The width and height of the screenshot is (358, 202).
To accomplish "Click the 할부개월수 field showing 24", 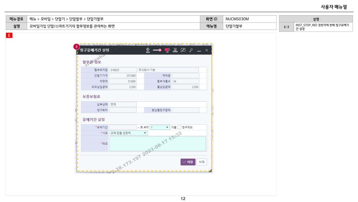I will [x=186, y=81].
